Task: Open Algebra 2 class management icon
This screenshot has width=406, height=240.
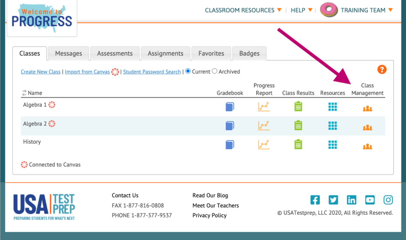Action: (x=368, y=128)
